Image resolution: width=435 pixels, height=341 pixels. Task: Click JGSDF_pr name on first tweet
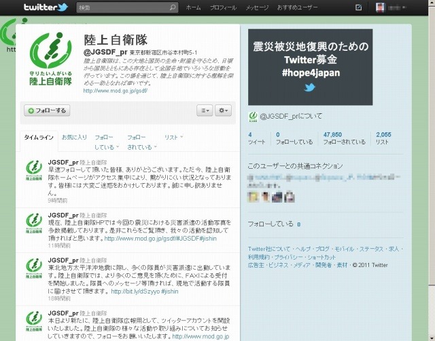63,162
